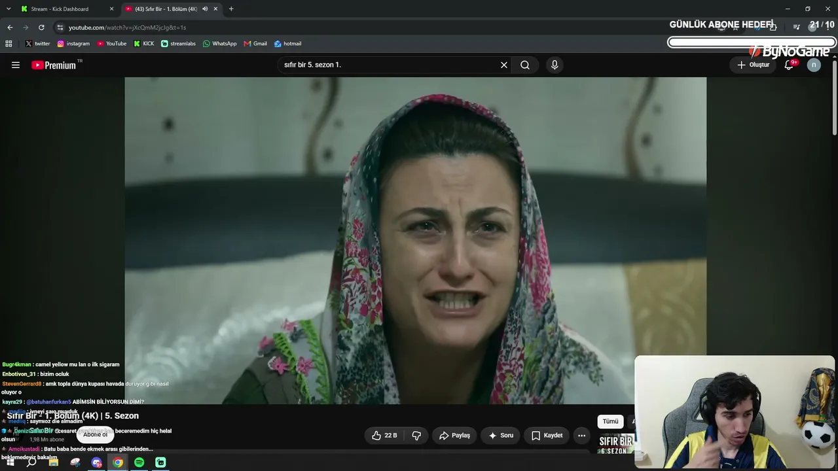Open Windows taskbar search
Image resolution: width=838 pixels, height=471 pixels.
[31, 462]
